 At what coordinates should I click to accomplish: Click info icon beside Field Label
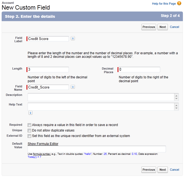(x=73, y=38)
